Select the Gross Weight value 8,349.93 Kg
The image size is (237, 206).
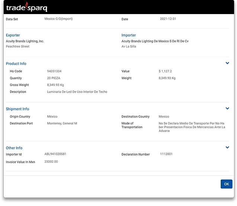[55, 85]
